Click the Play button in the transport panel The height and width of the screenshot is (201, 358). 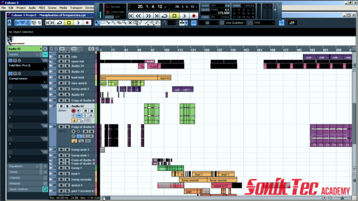tap(184, 16)
